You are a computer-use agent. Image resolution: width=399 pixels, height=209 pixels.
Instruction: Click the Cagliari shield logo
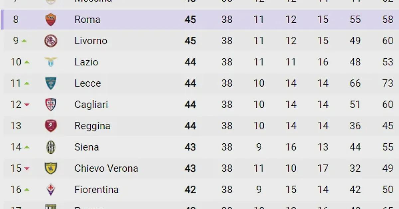click(x=51, y=104)
